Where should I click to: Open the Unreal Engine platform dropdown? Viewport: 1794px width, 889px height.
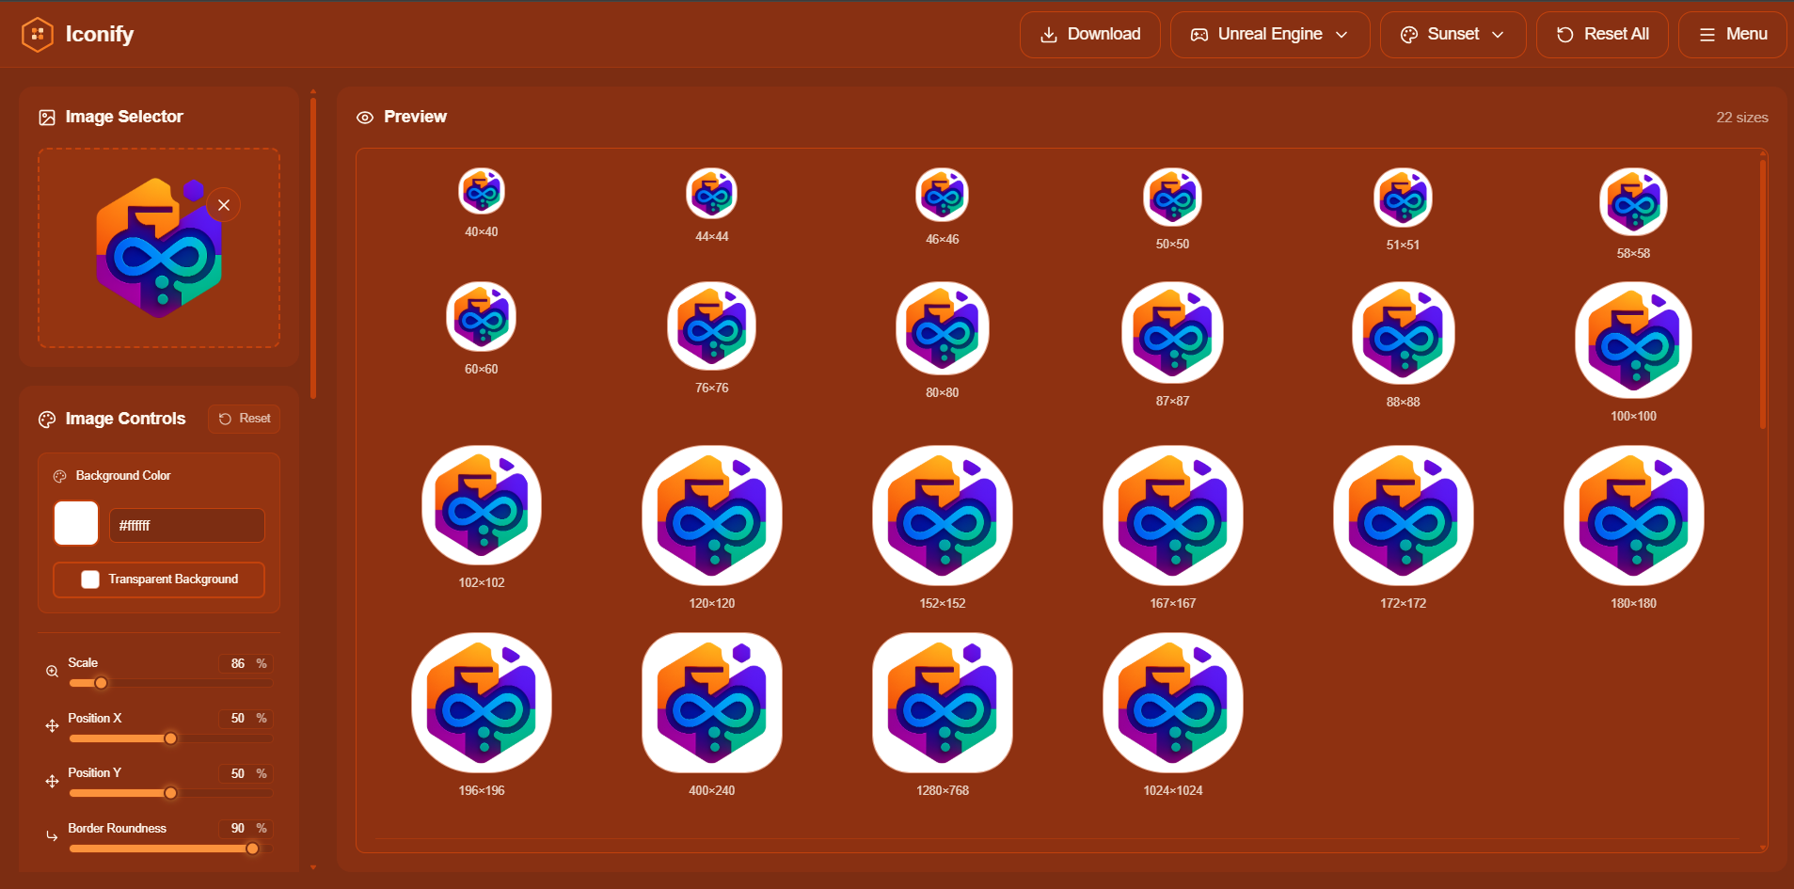(1268, 34)
